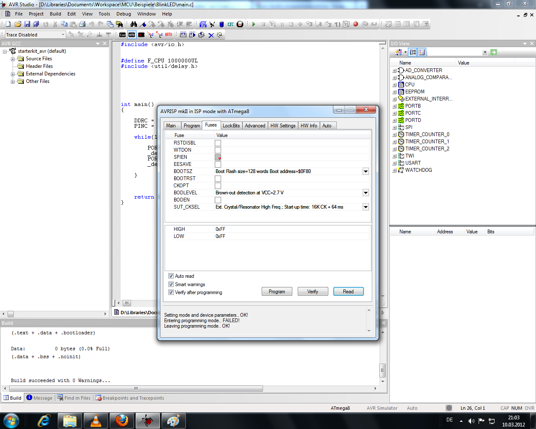Toggle bookmark flag icon
The image size is (536, 429).
(x=143, y=24)
